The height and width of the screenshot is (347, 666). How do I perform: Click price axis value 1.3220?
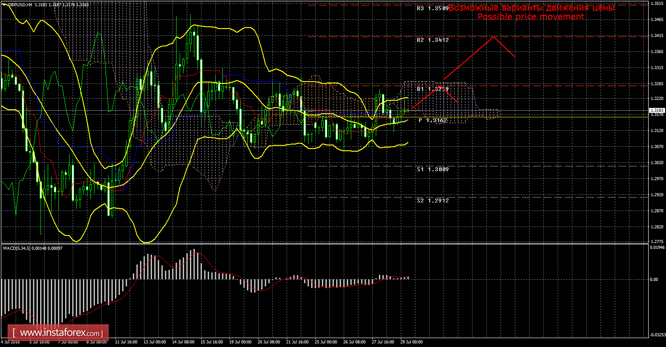tap(657, 99)
